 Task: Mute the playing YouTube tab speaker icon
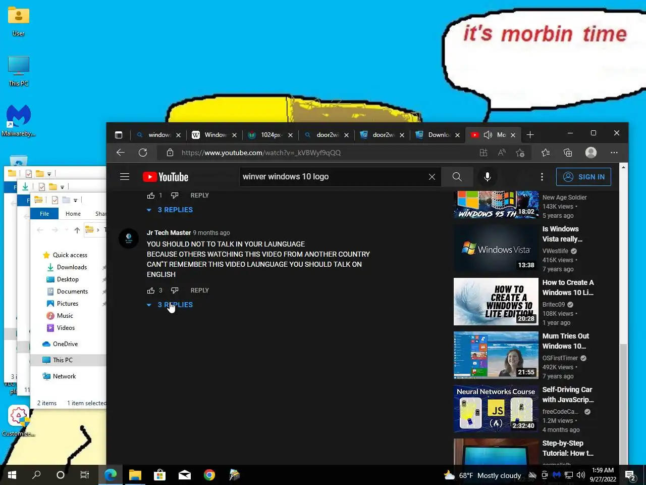pos(488,135)
